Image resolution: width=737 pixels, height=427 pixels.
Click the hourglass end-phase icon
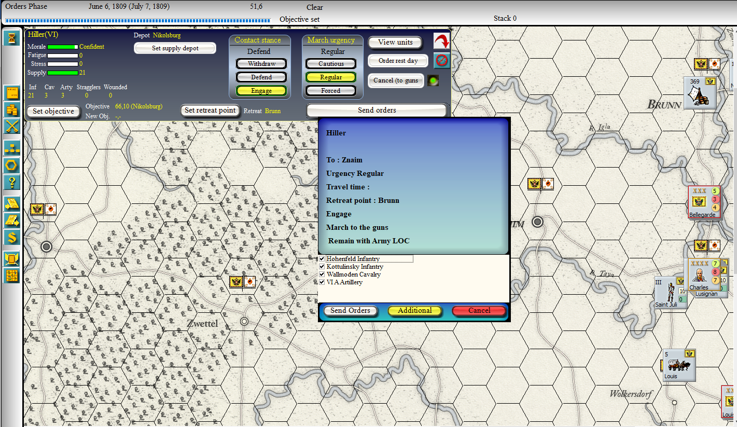point(11,38)
